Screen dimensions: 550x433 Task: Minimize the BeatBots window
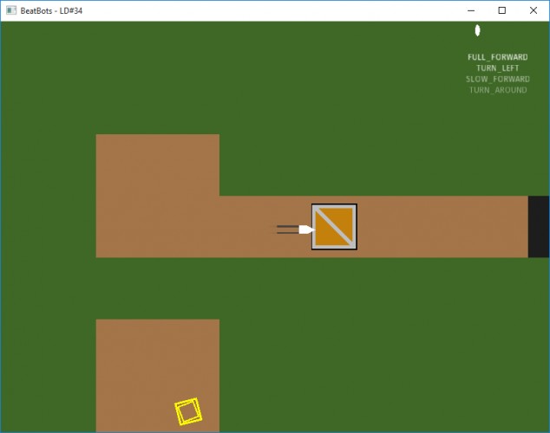471,10
